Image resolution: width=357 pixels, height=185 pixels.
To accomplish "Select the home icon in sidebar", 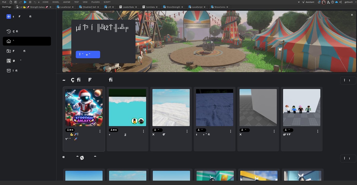I will coord(9,41).
